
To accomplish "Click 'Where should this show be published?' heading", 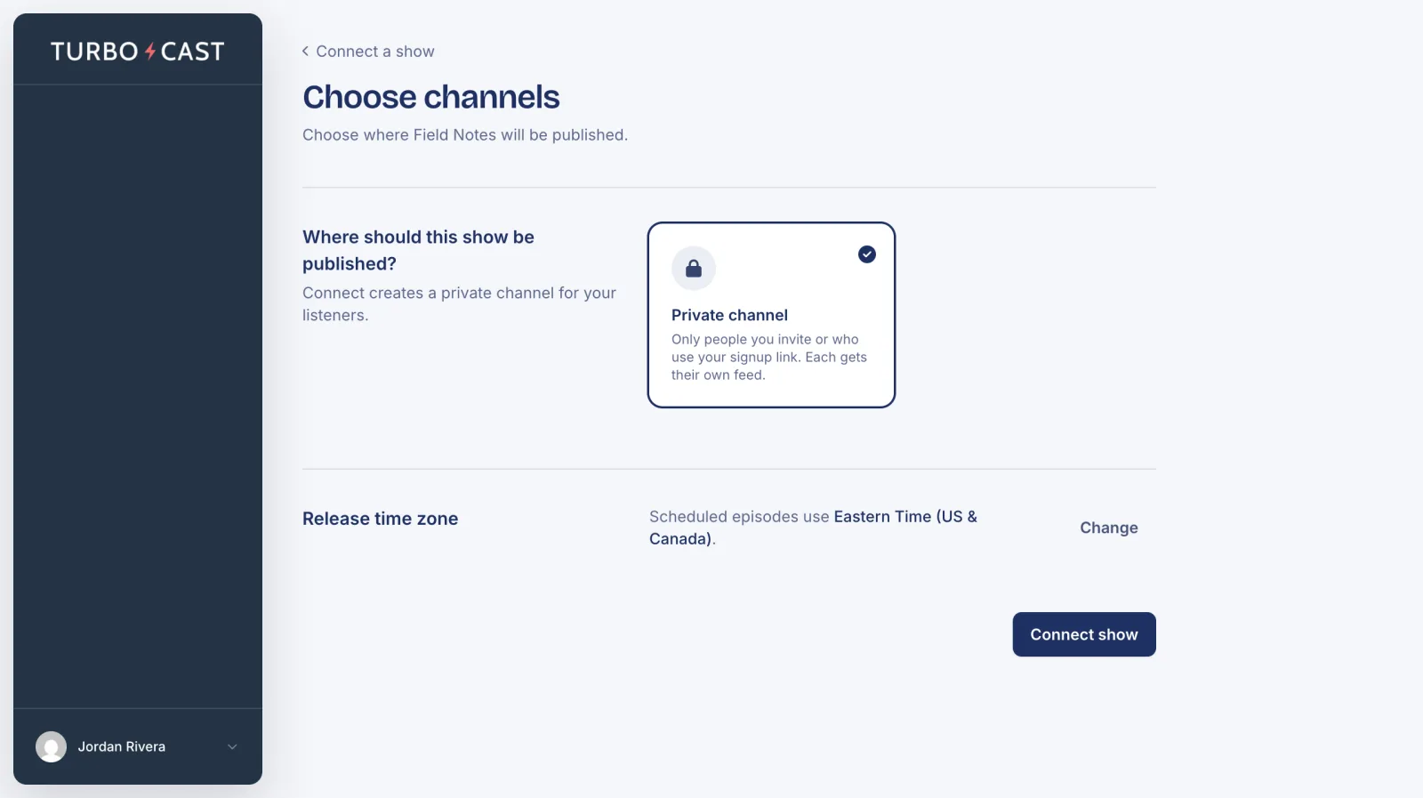I will 418,250.
